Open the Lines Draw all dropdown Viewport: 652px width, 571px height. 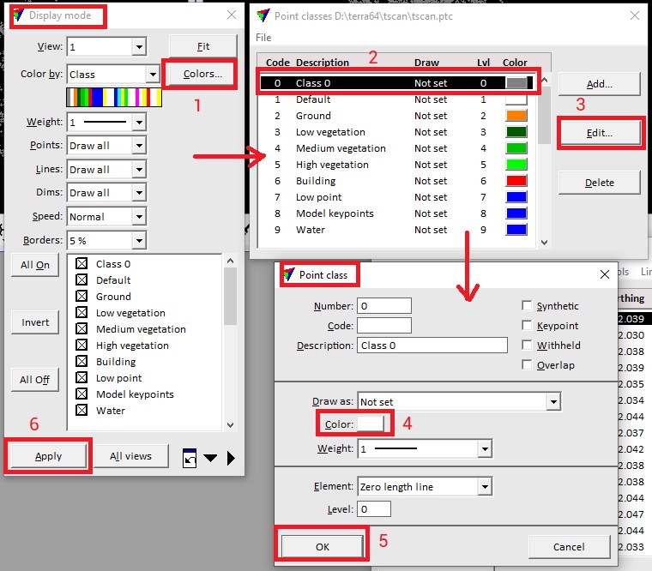tap(139, 170)
